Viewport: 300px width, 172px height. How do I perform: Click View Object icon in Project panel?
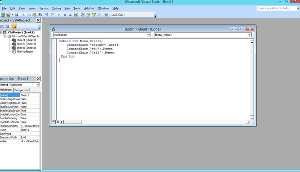click(7, 26)
